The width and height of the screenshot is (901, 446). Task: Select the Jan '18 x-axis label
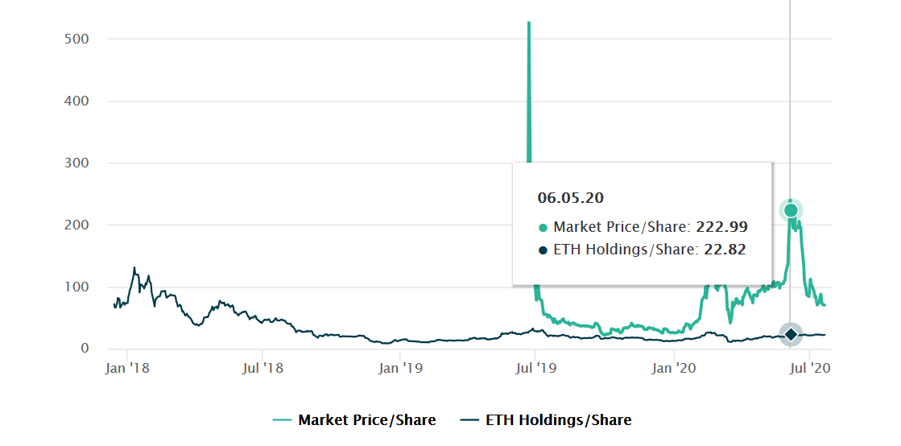tap(126, 369)
